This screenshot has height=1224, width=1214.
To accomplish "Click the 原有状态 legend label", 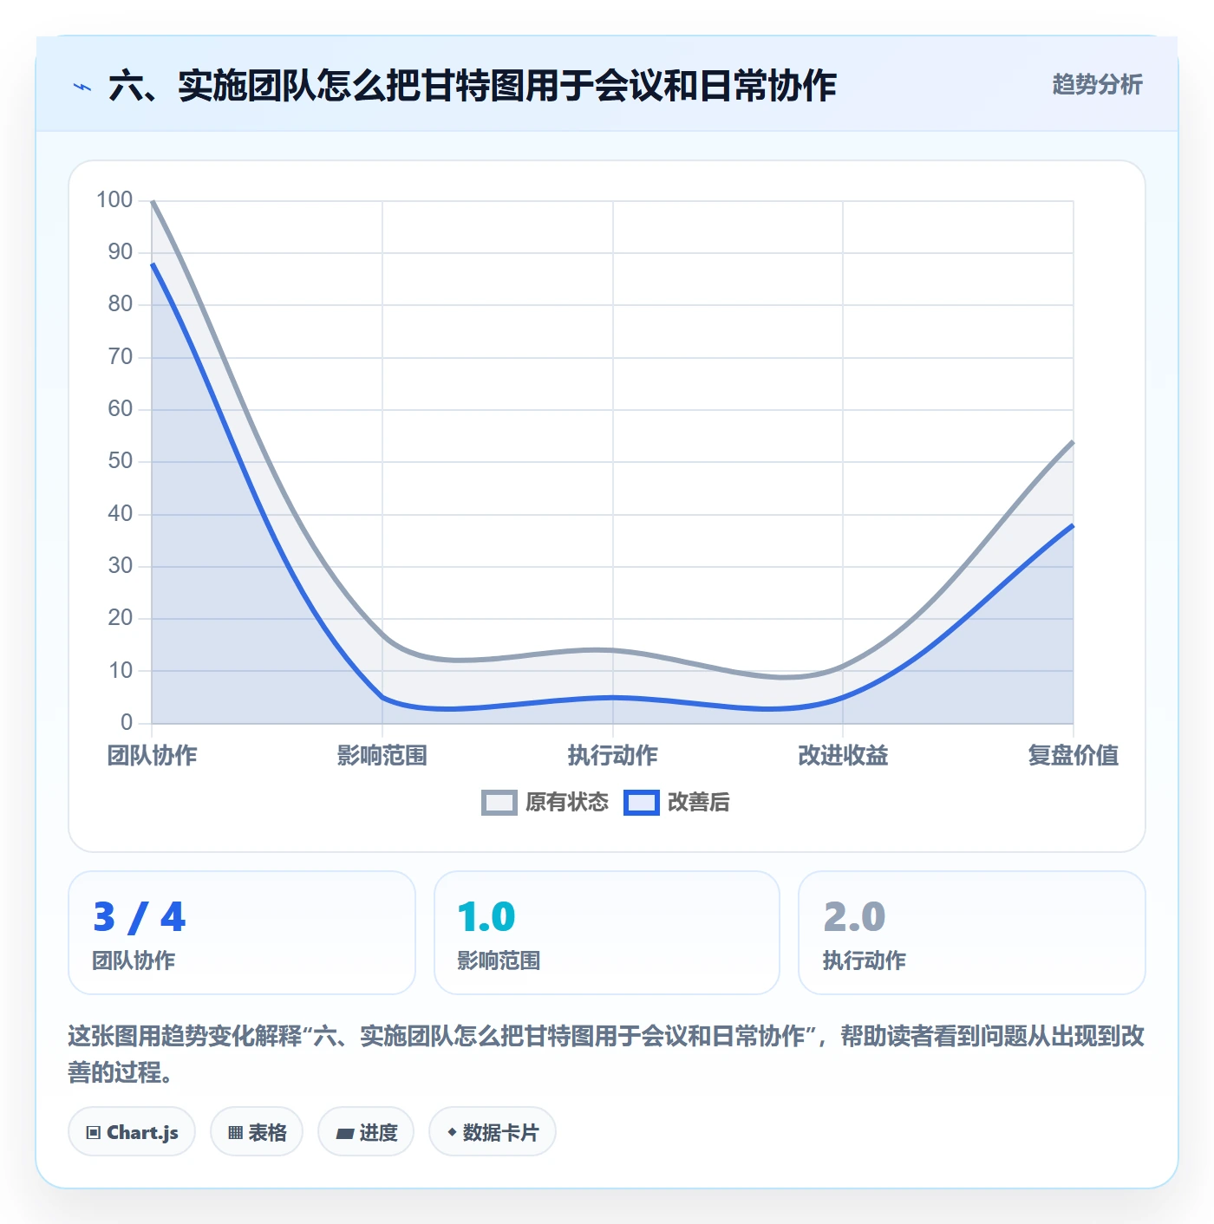I will (567, 803).
